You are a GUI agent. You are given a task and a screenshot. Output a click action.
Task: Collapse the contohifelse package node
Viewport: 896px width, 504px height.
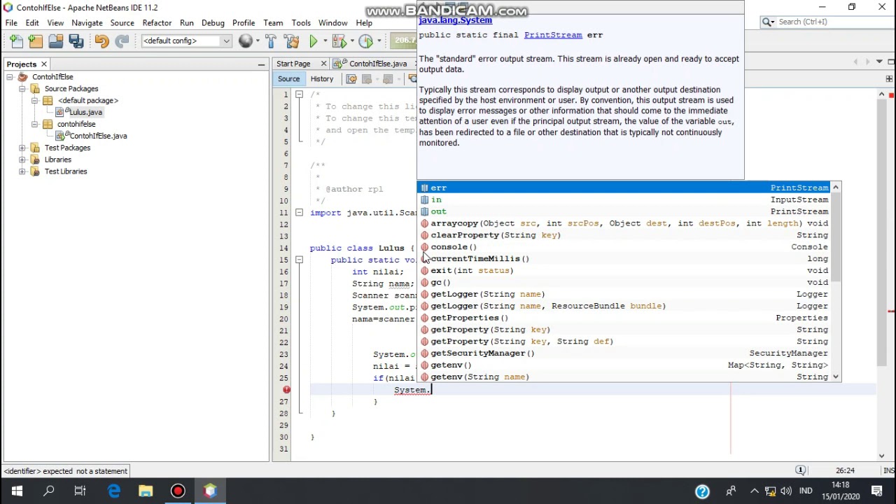[35, 125]
